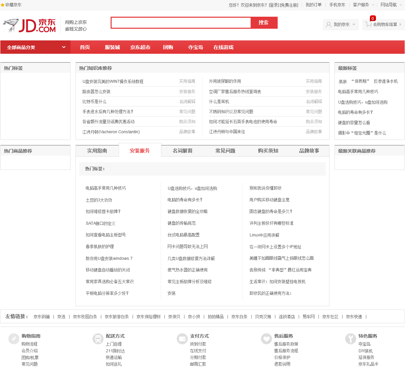
Task: Open 夺宝岛 in navigation bar
Action: pos(195,47)
